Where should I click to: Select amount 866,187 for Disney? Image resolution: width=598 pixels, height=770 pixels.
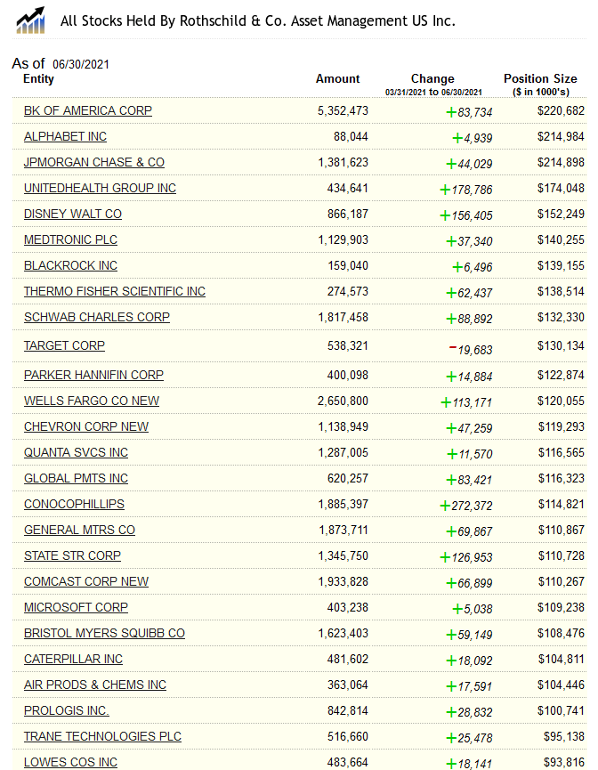click(348, 215)
